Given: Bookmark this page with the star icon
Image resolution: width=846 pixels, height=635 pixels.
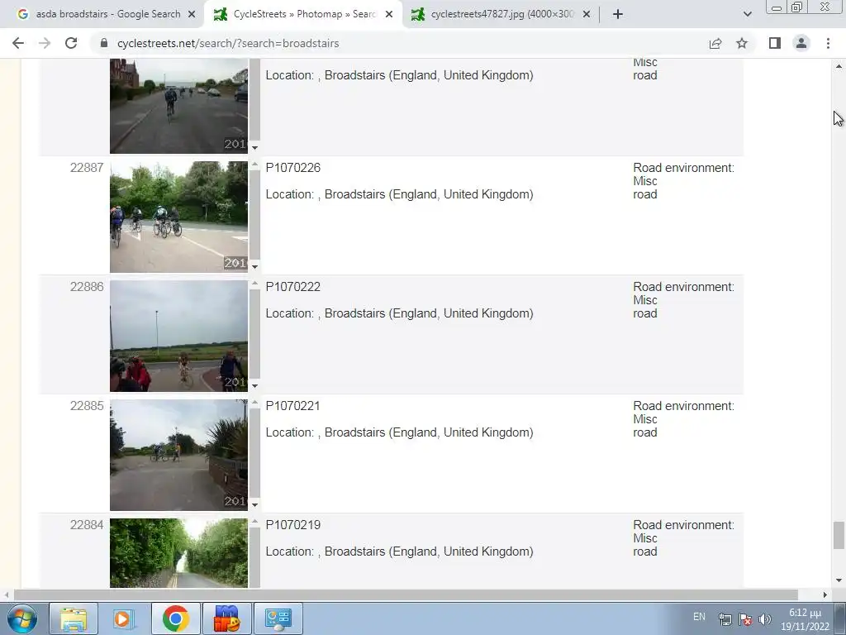Looking at the screenshot, I should pyautogui.click(x=742, y=43).
